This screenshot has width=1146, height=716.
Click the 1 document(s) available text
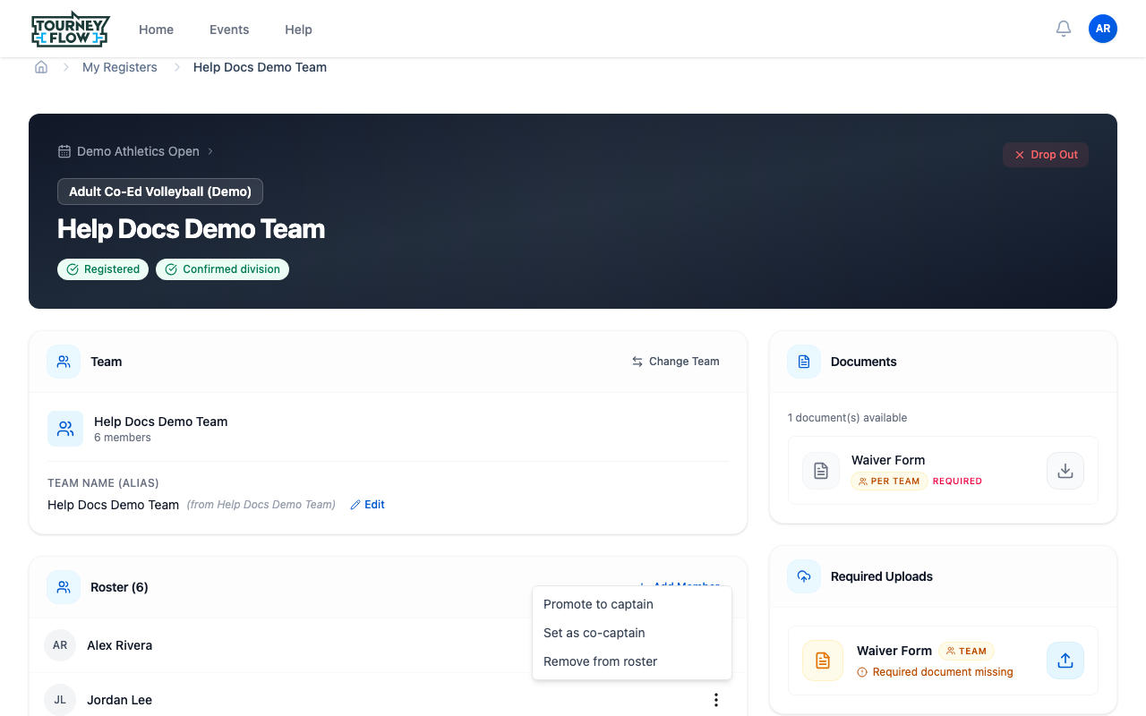847,418
